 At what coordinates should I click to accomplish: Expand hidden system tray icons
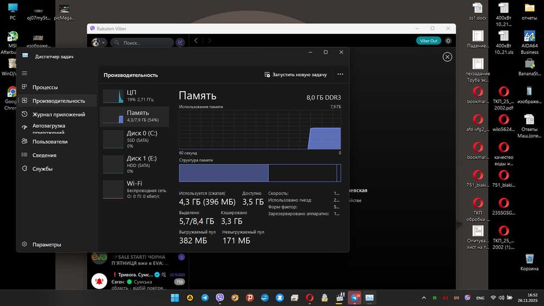pyautogui.click(x=424, y=298)
